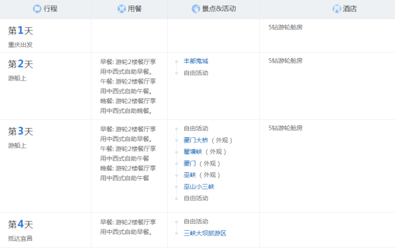Click the 第4天 day label
395x248 pixels.
tap(20, 224)
